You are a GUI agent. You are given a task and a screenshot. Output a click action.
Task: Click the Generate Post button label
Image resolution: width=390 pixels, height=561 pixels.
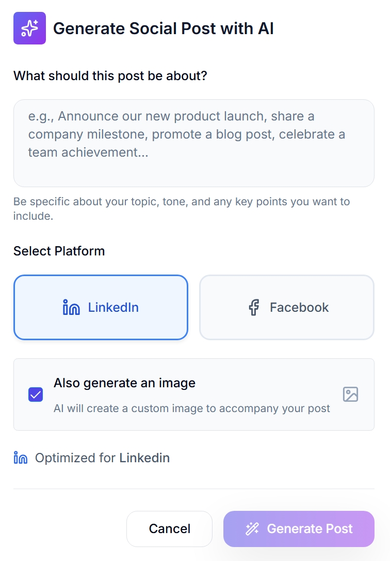click(310, 528)
